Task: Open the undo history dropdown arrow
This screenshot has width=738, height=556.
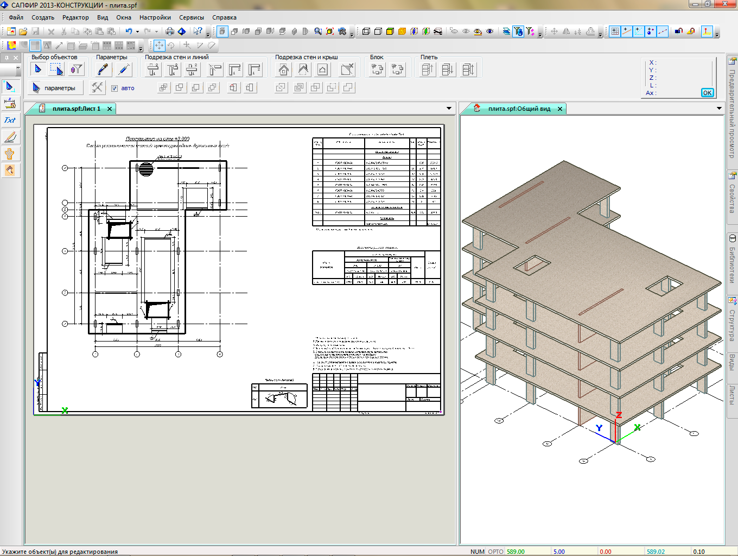Action: click(x=137, y=31)
